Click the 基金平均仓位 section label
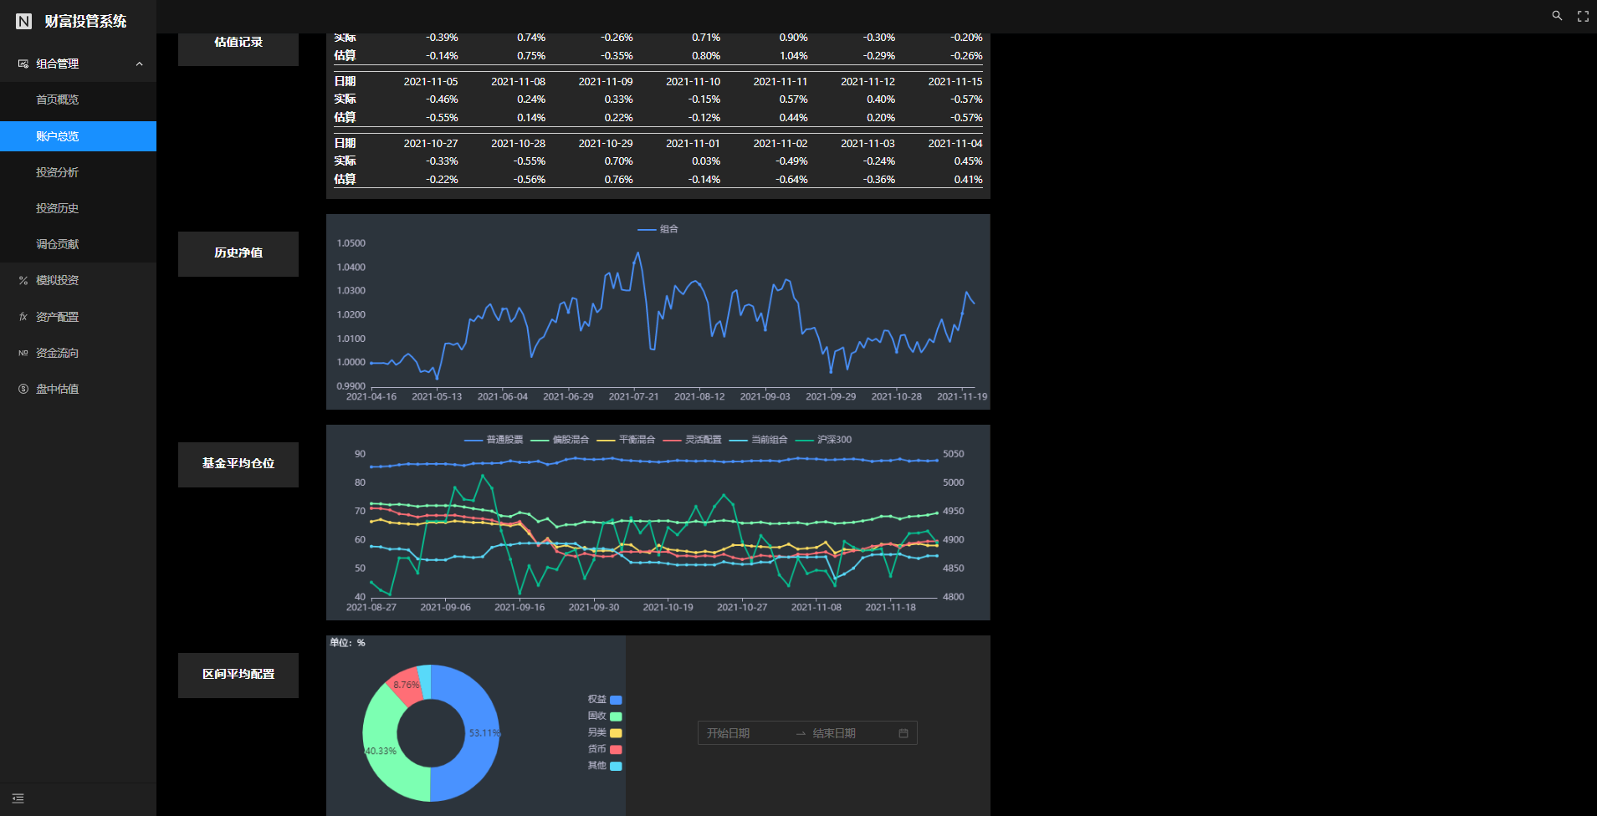 tap(238, 464)
